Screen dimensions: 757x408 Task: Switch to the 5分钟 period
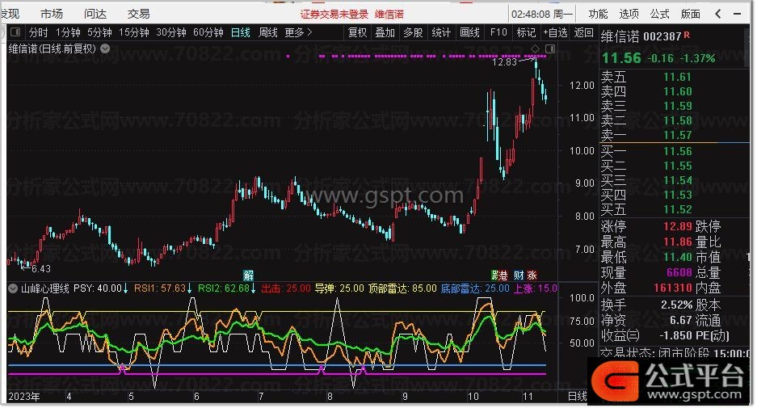99,32
